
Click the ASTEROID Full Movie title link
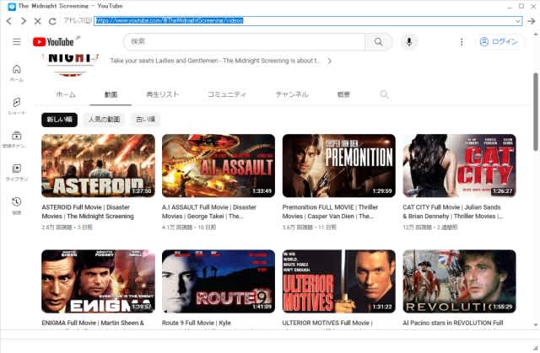(88, 211)
